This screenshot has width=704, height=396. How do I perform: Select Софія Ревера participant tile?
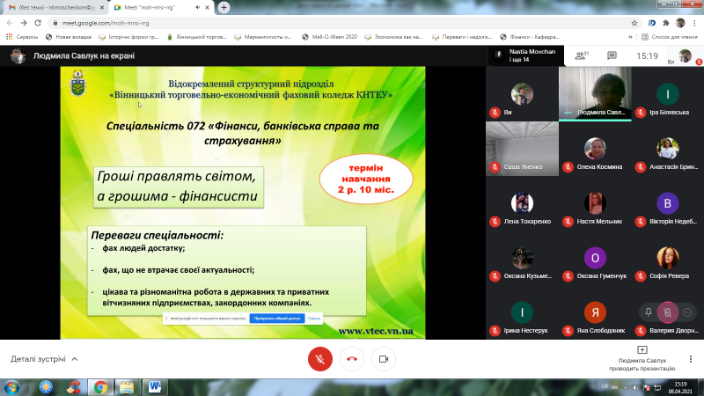(668, 258)
